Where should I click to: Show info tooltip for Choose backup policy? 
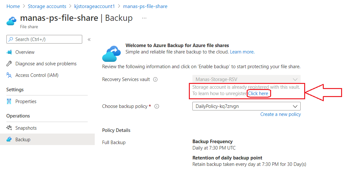coord(157,106)
